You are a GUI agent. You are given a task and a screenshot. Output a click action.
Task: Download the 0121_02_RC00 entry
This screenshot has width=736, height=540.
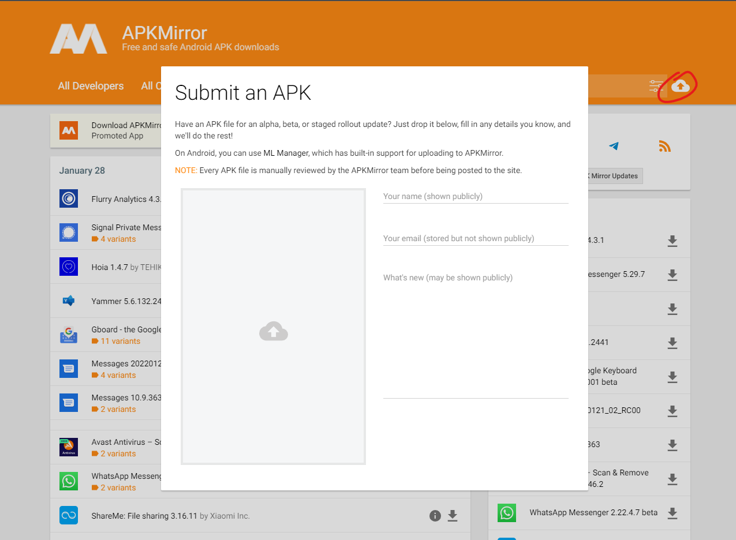(673, 411)
